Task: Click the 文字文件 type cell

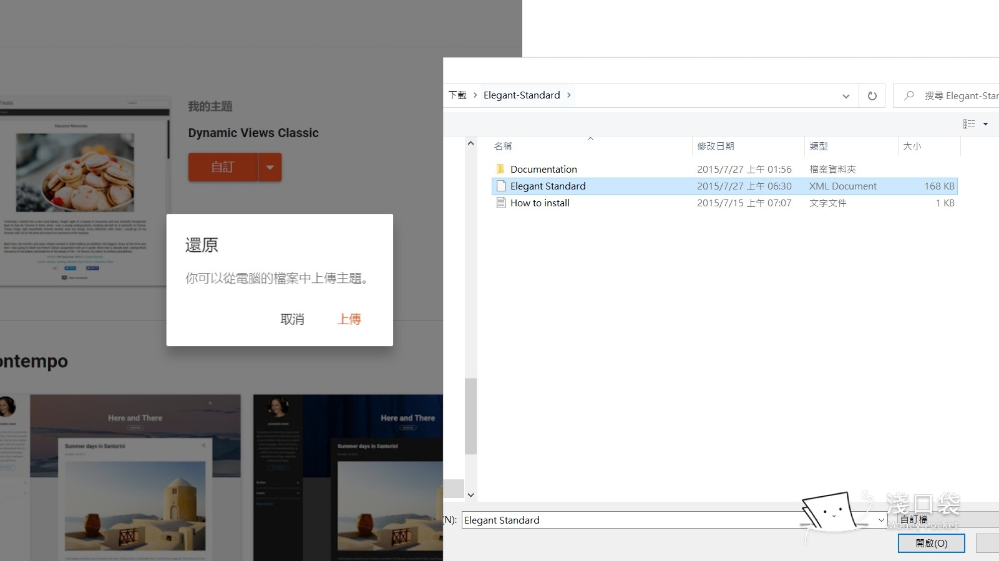Action: click(x=827, y=203)
